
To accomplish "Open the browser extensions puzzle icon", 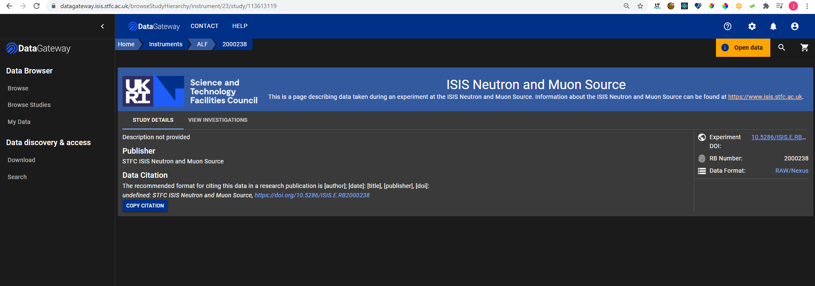I will tap(766, 6).
